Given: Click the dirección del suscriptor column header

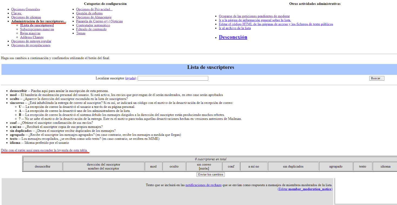Looking at the screenshot, I should 104,166.
